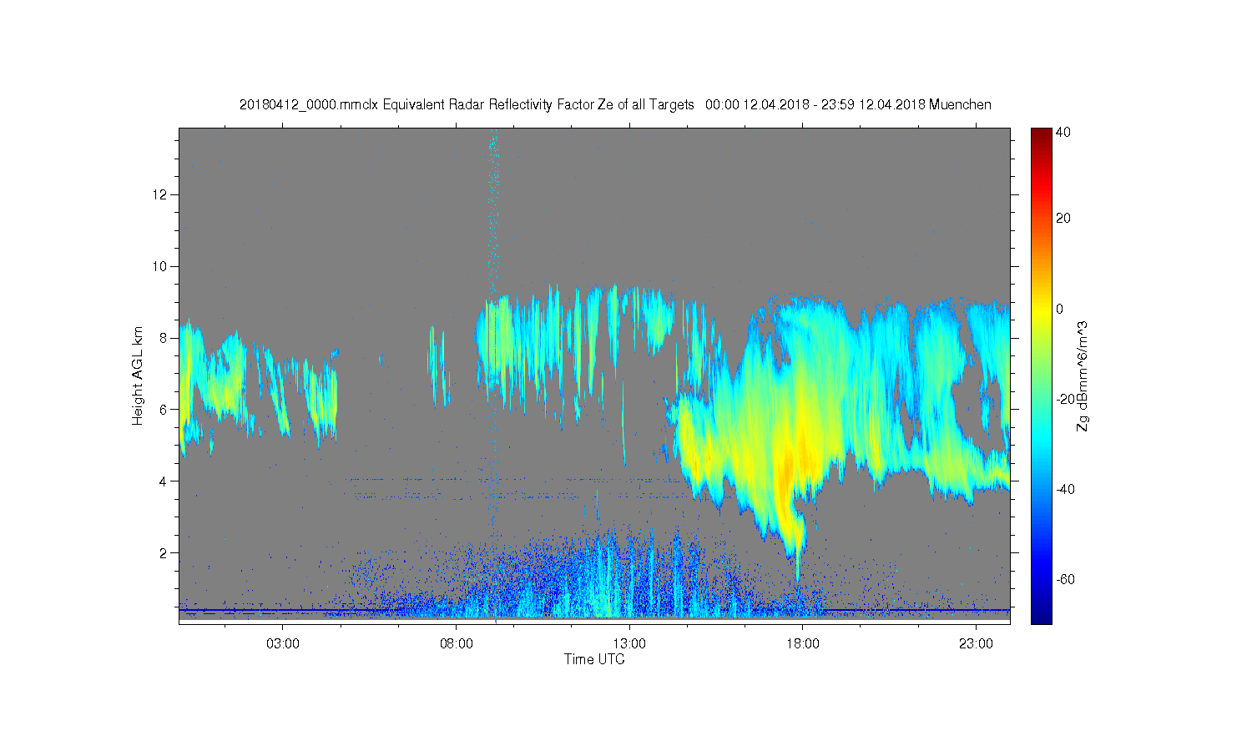Click the colorbar value -60

tap(1065, 579)
